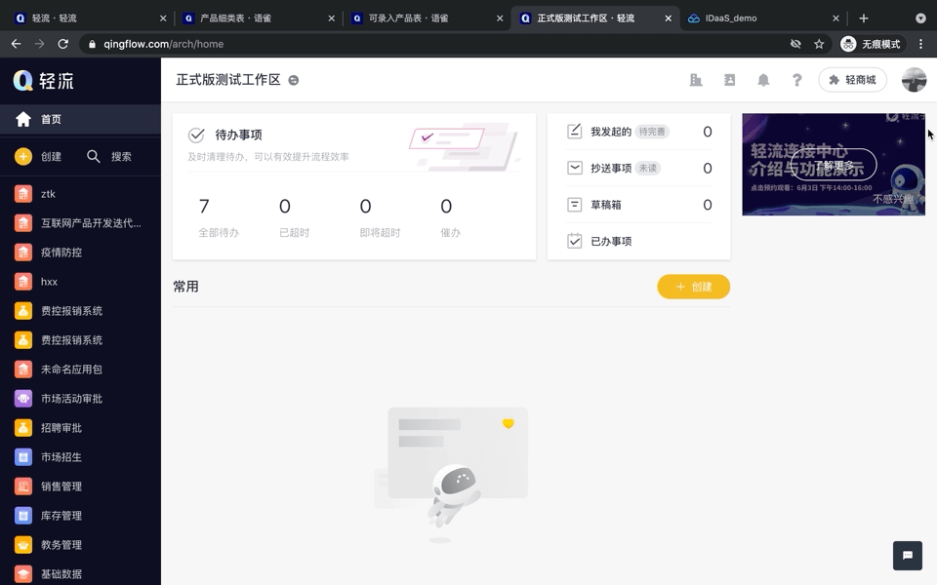Open 轻商城 store button
The width and height of the screenshot is (937, 585).
[x=852, y=79]
